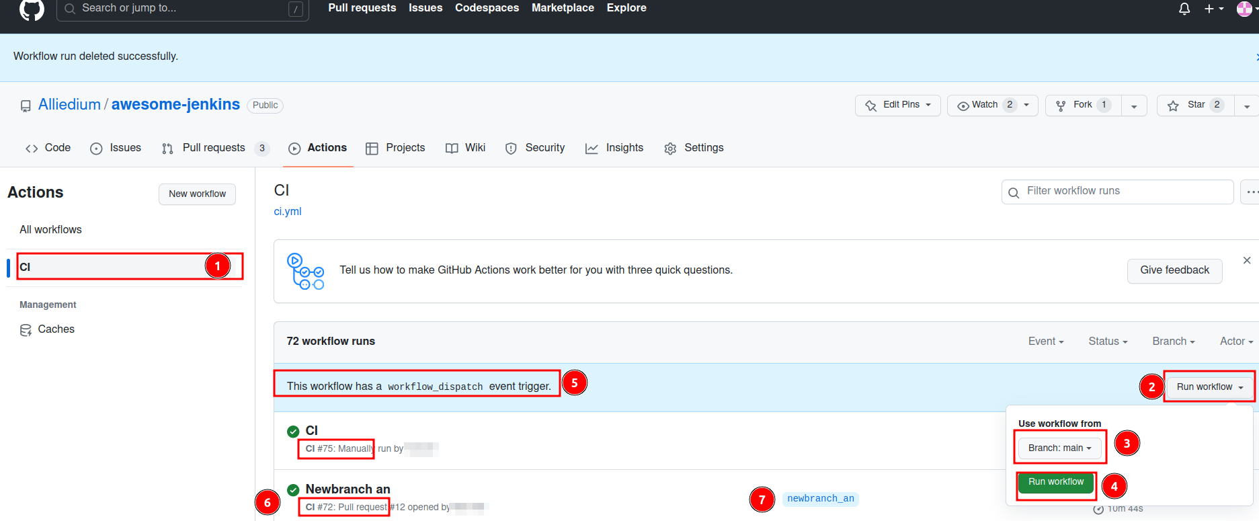Viewport: 1259px width, 521px height.
Task: Select All workflows in sidebar
Action: coord(50,230)
